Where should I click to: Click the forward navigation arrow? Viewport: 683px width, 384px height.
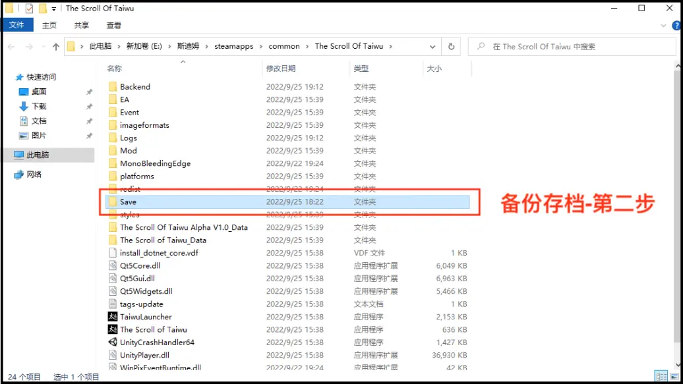[x=29, y=47]
